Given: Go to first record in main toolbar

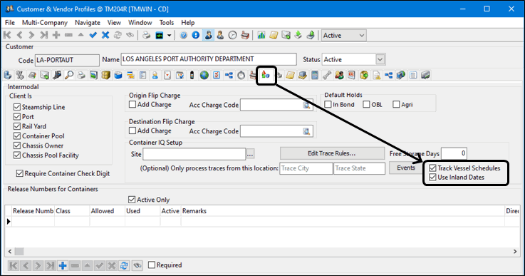Looking at the screenshot, I should pyautogui.click(x=7, y=35).
